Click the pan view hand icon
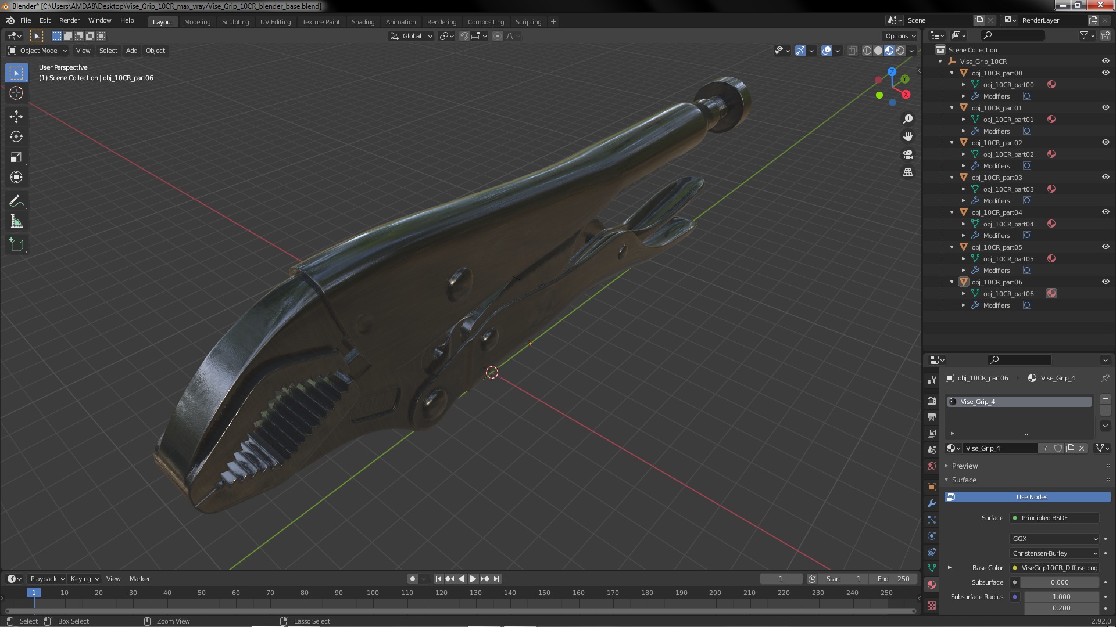Screen dimensions: 1116x627 908,136
